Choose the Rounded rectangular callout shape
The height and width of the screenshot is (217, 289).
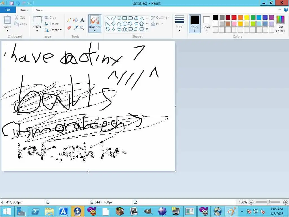tap(130, 29)
